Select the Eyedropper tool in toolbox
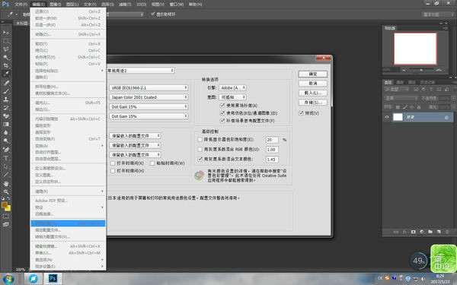The width and height of the screenshot is (457, 285). click(x=6, y=74)
